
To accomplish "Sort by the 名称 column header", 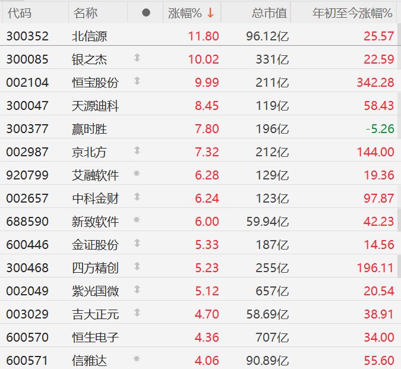I will coord(86,13).
